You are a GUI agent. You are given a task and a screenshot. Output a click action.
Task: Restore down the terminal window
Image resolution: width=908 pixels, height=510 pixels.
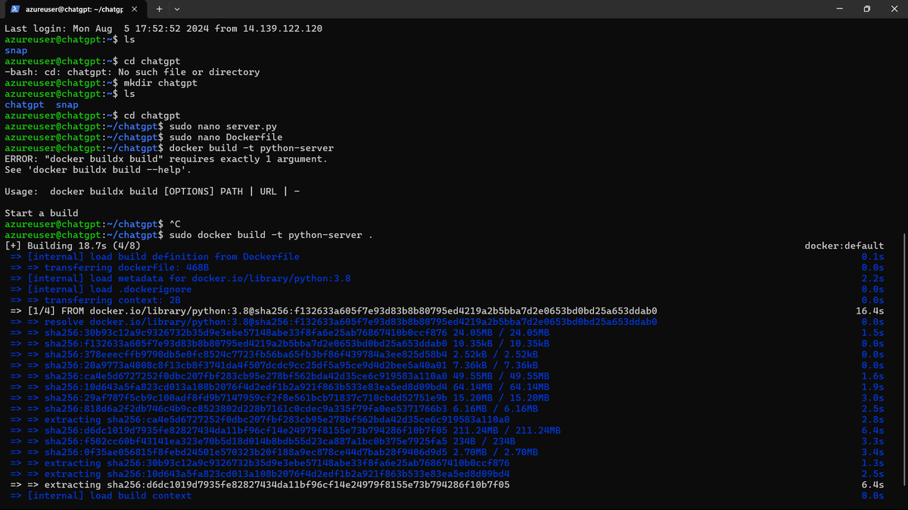[x=867, y=9]
